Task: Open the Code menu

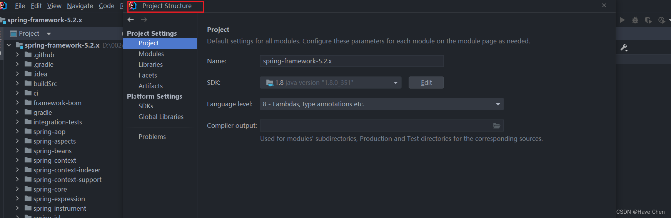Action: [x=107, y=6]
